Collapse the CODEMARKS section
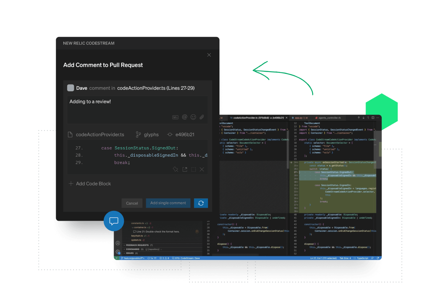Screen dimensions: 438x297 coord(124,249)
